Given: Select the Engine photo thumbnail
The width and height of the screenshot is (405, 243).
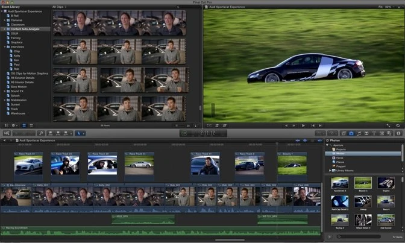Looking at the screenshot, I should click(386, 183).
